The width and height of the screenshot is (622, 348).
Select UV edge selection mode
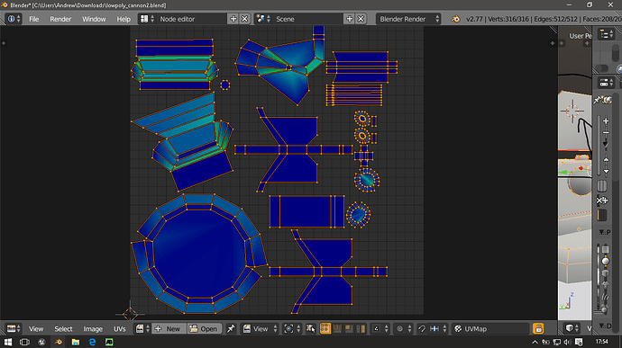coord(337,328)
